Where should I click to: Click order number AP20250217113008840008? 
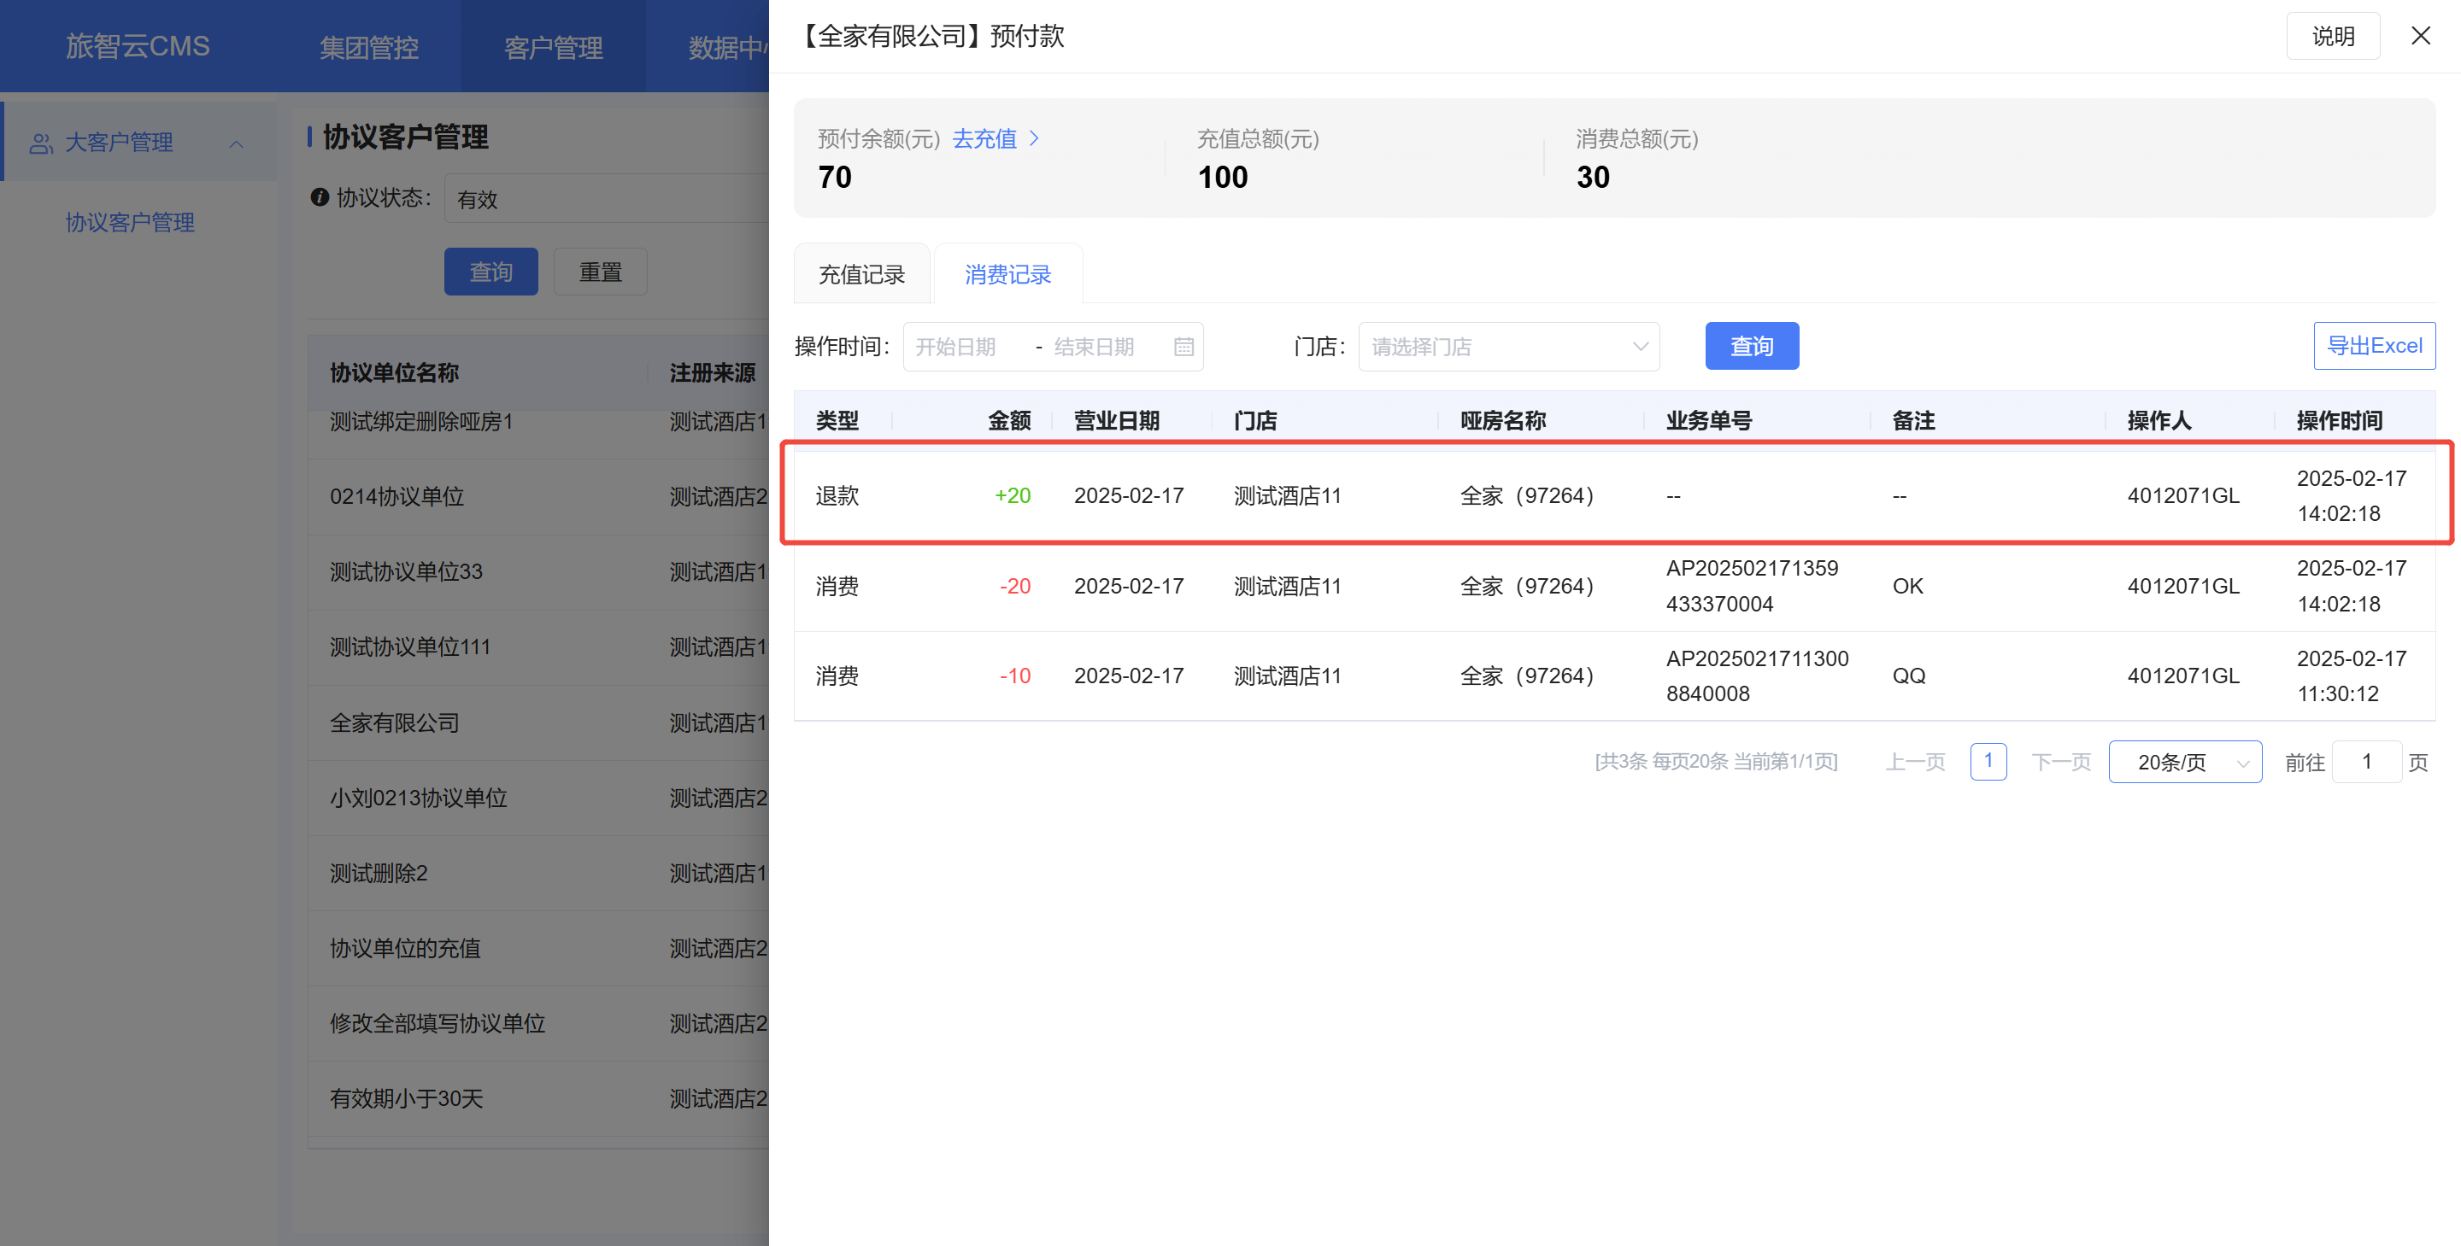coord(1756,676)
